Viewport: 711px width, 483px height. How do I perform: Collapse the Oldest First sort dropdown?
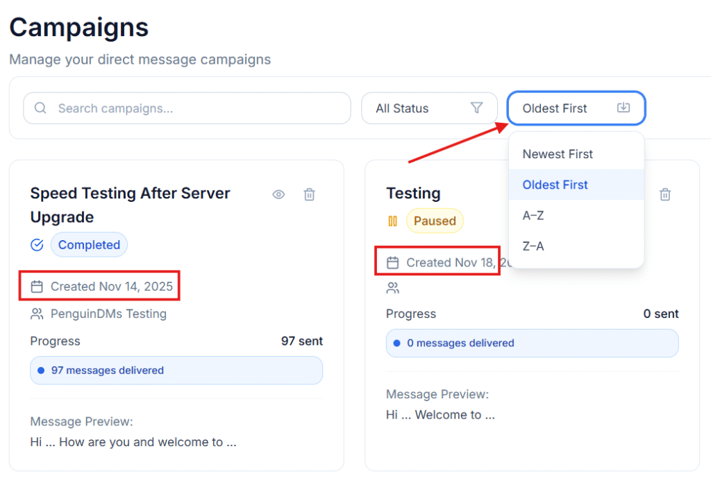(x=576, y=108)
